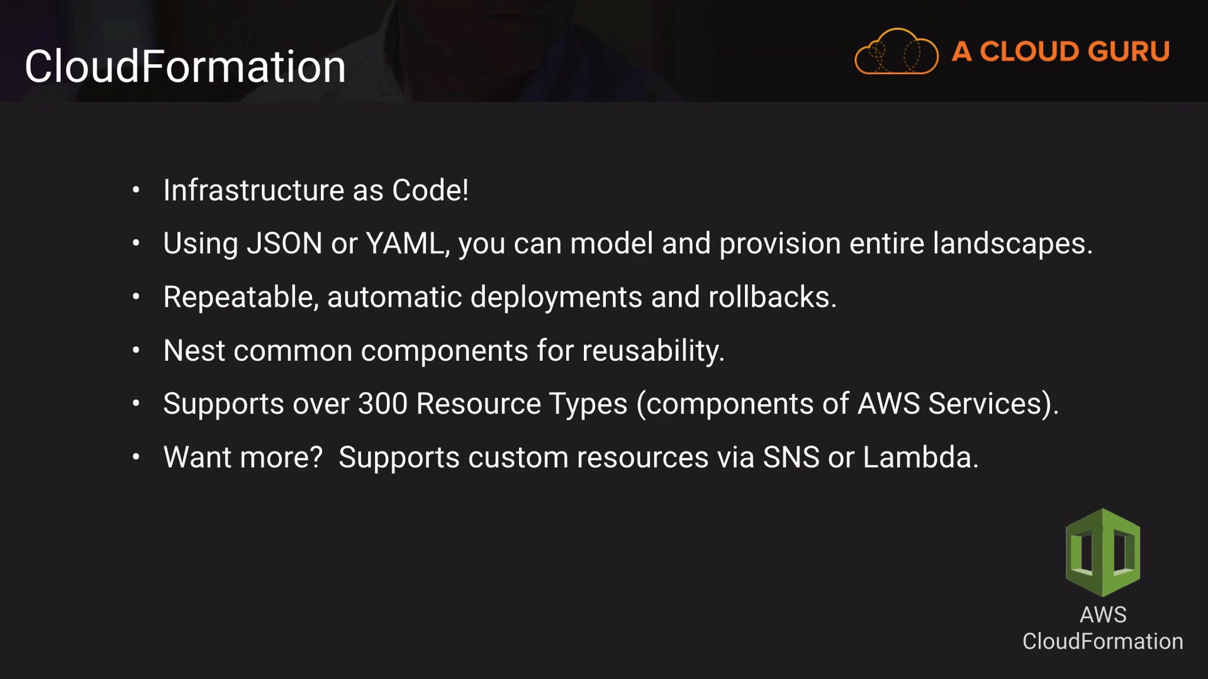Click the A Cloud Guru cloud logo icon
Viewport: 1208px width, 679px height.
(896, 52)
